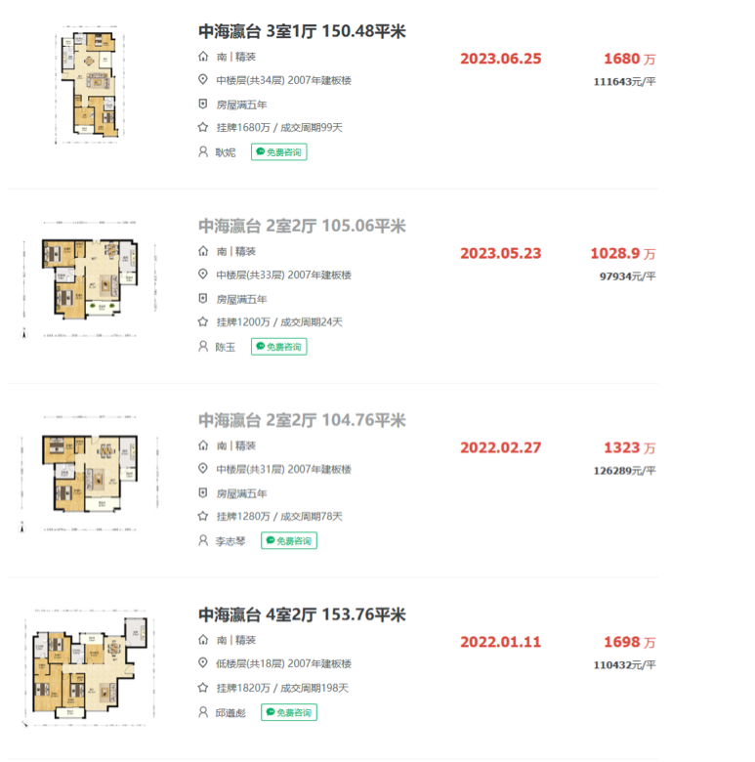Click star icon beside 挂牌1820万
Screen dimensions: 755x762
(203, 689)
